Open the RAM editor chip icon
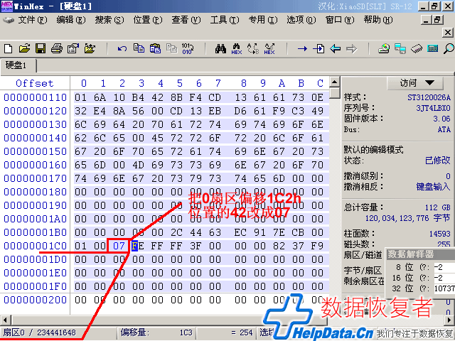455x341 pixels. point(417,48)
